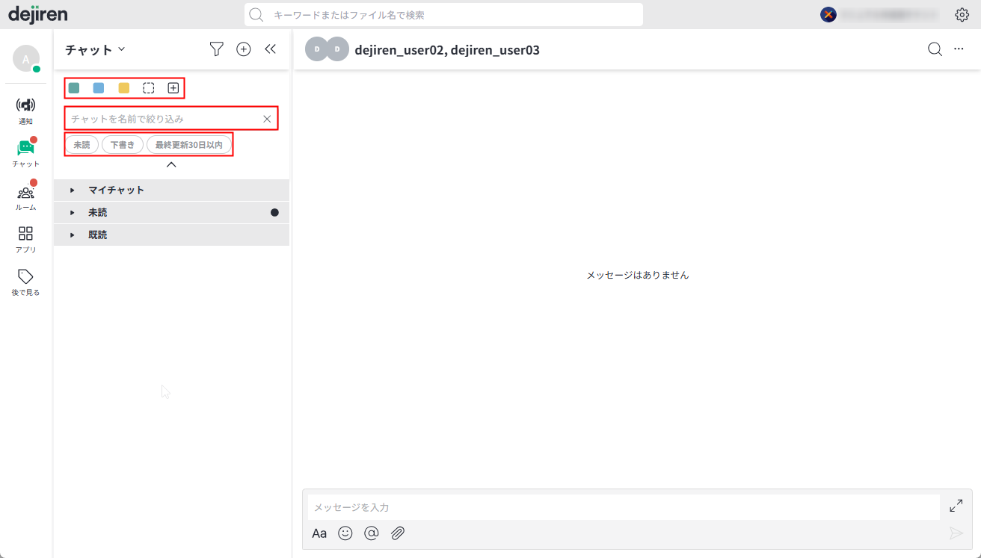Open the Apps (アプリ) grid icon
The width and height of the screenshot is (981, 558).
[25, 234]
